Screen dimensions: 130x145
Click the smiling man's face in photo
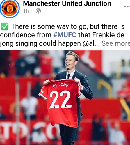click(x=70, y=63)
